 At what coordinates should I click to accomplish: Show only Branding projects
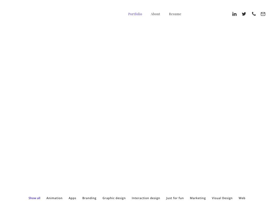89,198
